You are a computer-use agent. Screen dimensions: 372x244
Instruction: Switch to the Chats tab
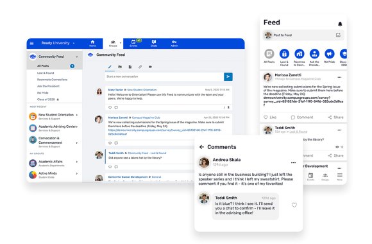154,43
